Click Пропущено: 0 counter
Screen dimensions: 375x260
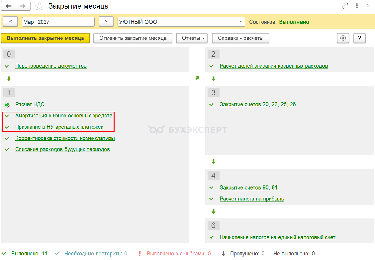tap(247, 254)
